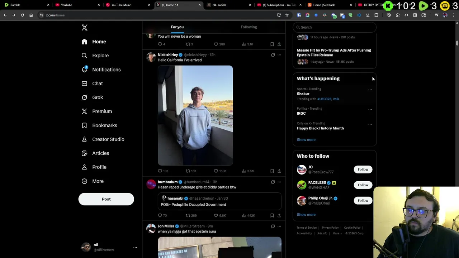459x258 pixels.
Task: Open Shakur trending options menu
Action: [370, 90]
